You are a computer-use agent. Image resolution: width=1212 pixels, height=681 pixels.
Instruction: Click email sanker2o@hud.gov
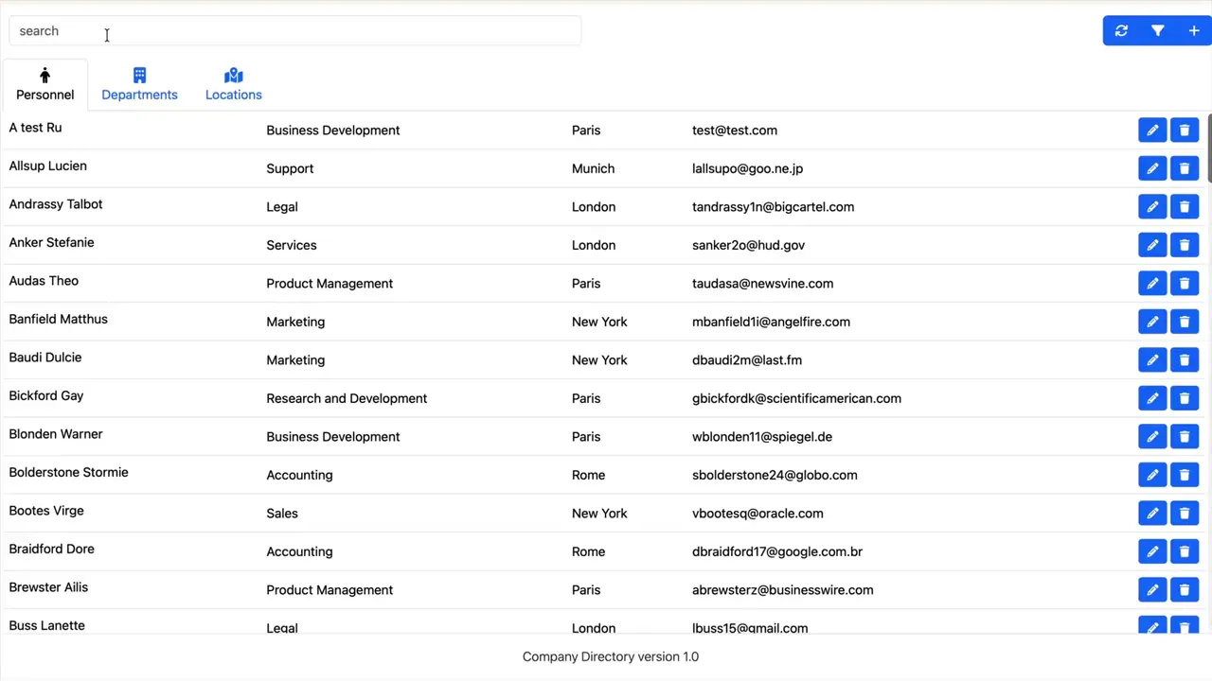pyautogui.click(x=748, y=245)
